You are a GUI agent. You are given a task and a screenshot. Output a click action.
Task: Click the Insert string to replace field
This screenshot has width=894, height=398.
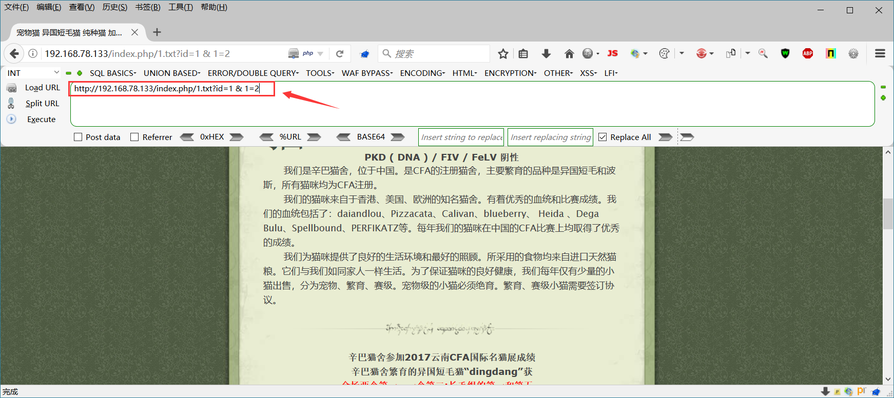pos(461,137)
